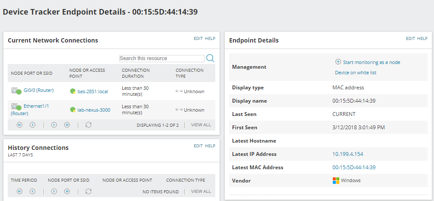Edit the History Connections resource
The width and height of the screenshot is (434, 201).
pyautogui.click(x=198, y=146)
